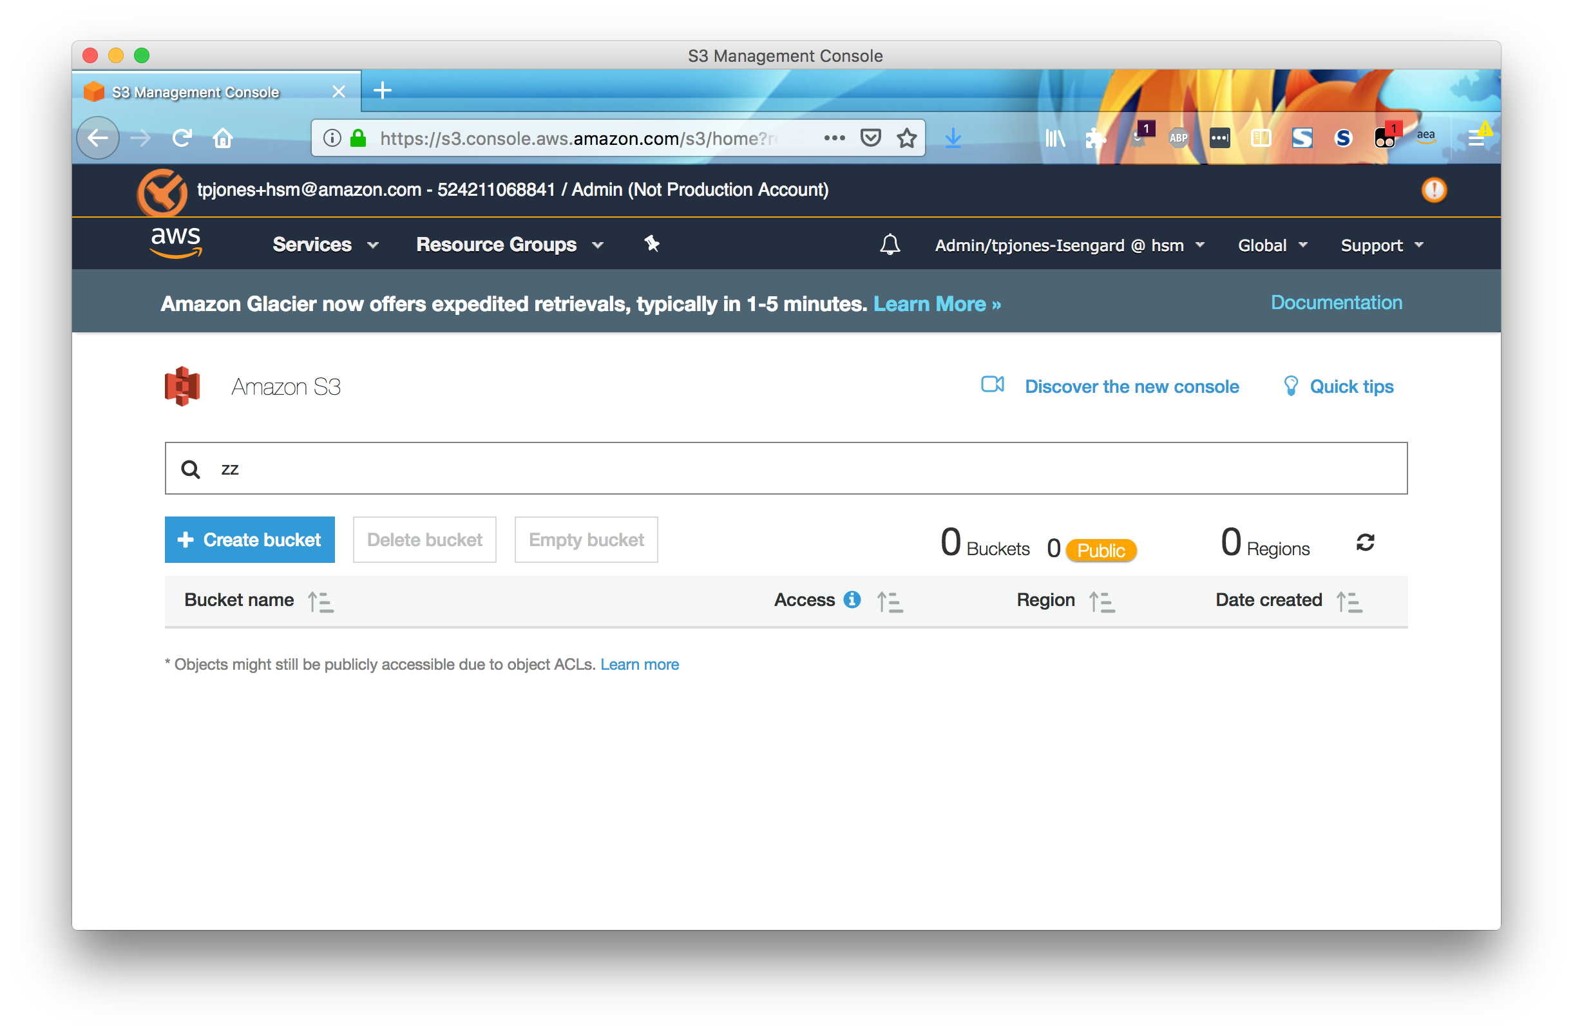Open the downloads arrow in toolbar
The width and height of the screenshot is (1573, 1033).
pos(953,138)
